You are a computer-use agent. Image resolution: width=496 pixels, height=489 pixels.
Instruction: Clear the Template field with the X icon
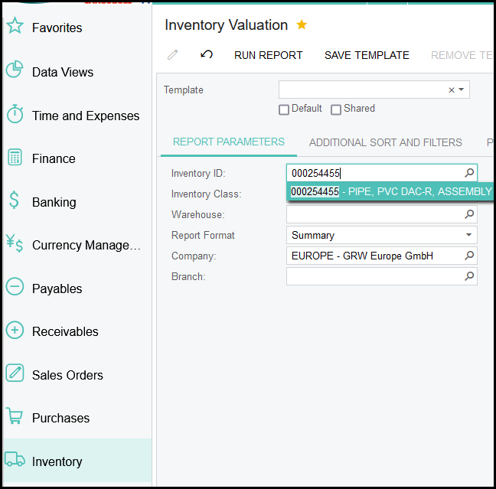(x=452, y=90)
